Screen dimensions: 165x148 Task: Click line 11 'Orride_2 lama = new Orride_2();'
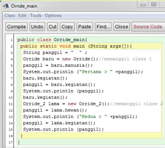pos(66,104)
